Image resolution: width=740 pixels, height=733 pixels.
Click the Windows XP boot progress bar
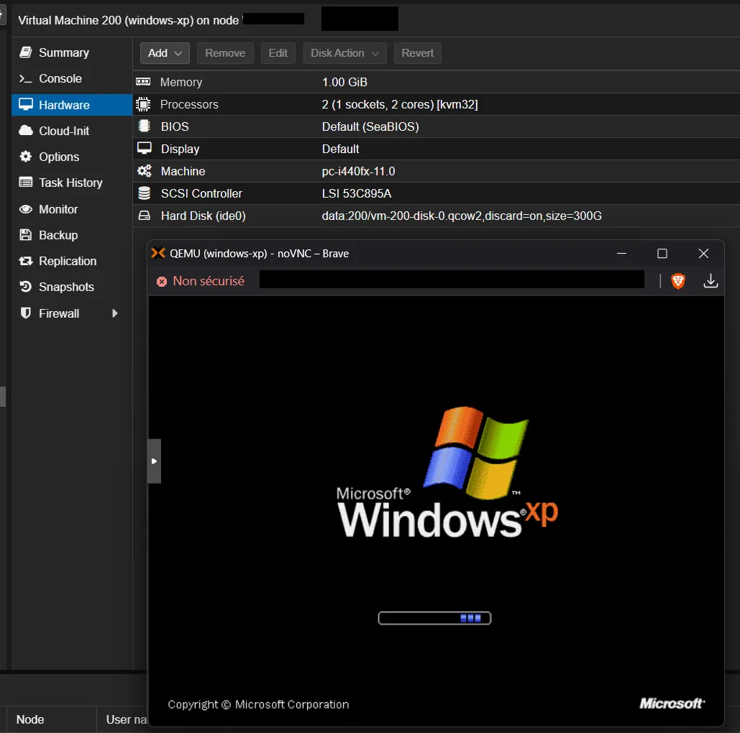point(434,618)
